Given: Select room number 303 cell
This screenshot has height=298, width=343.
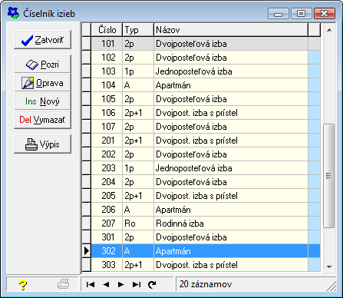Looking at the screenshot, I should coord(107,265).
